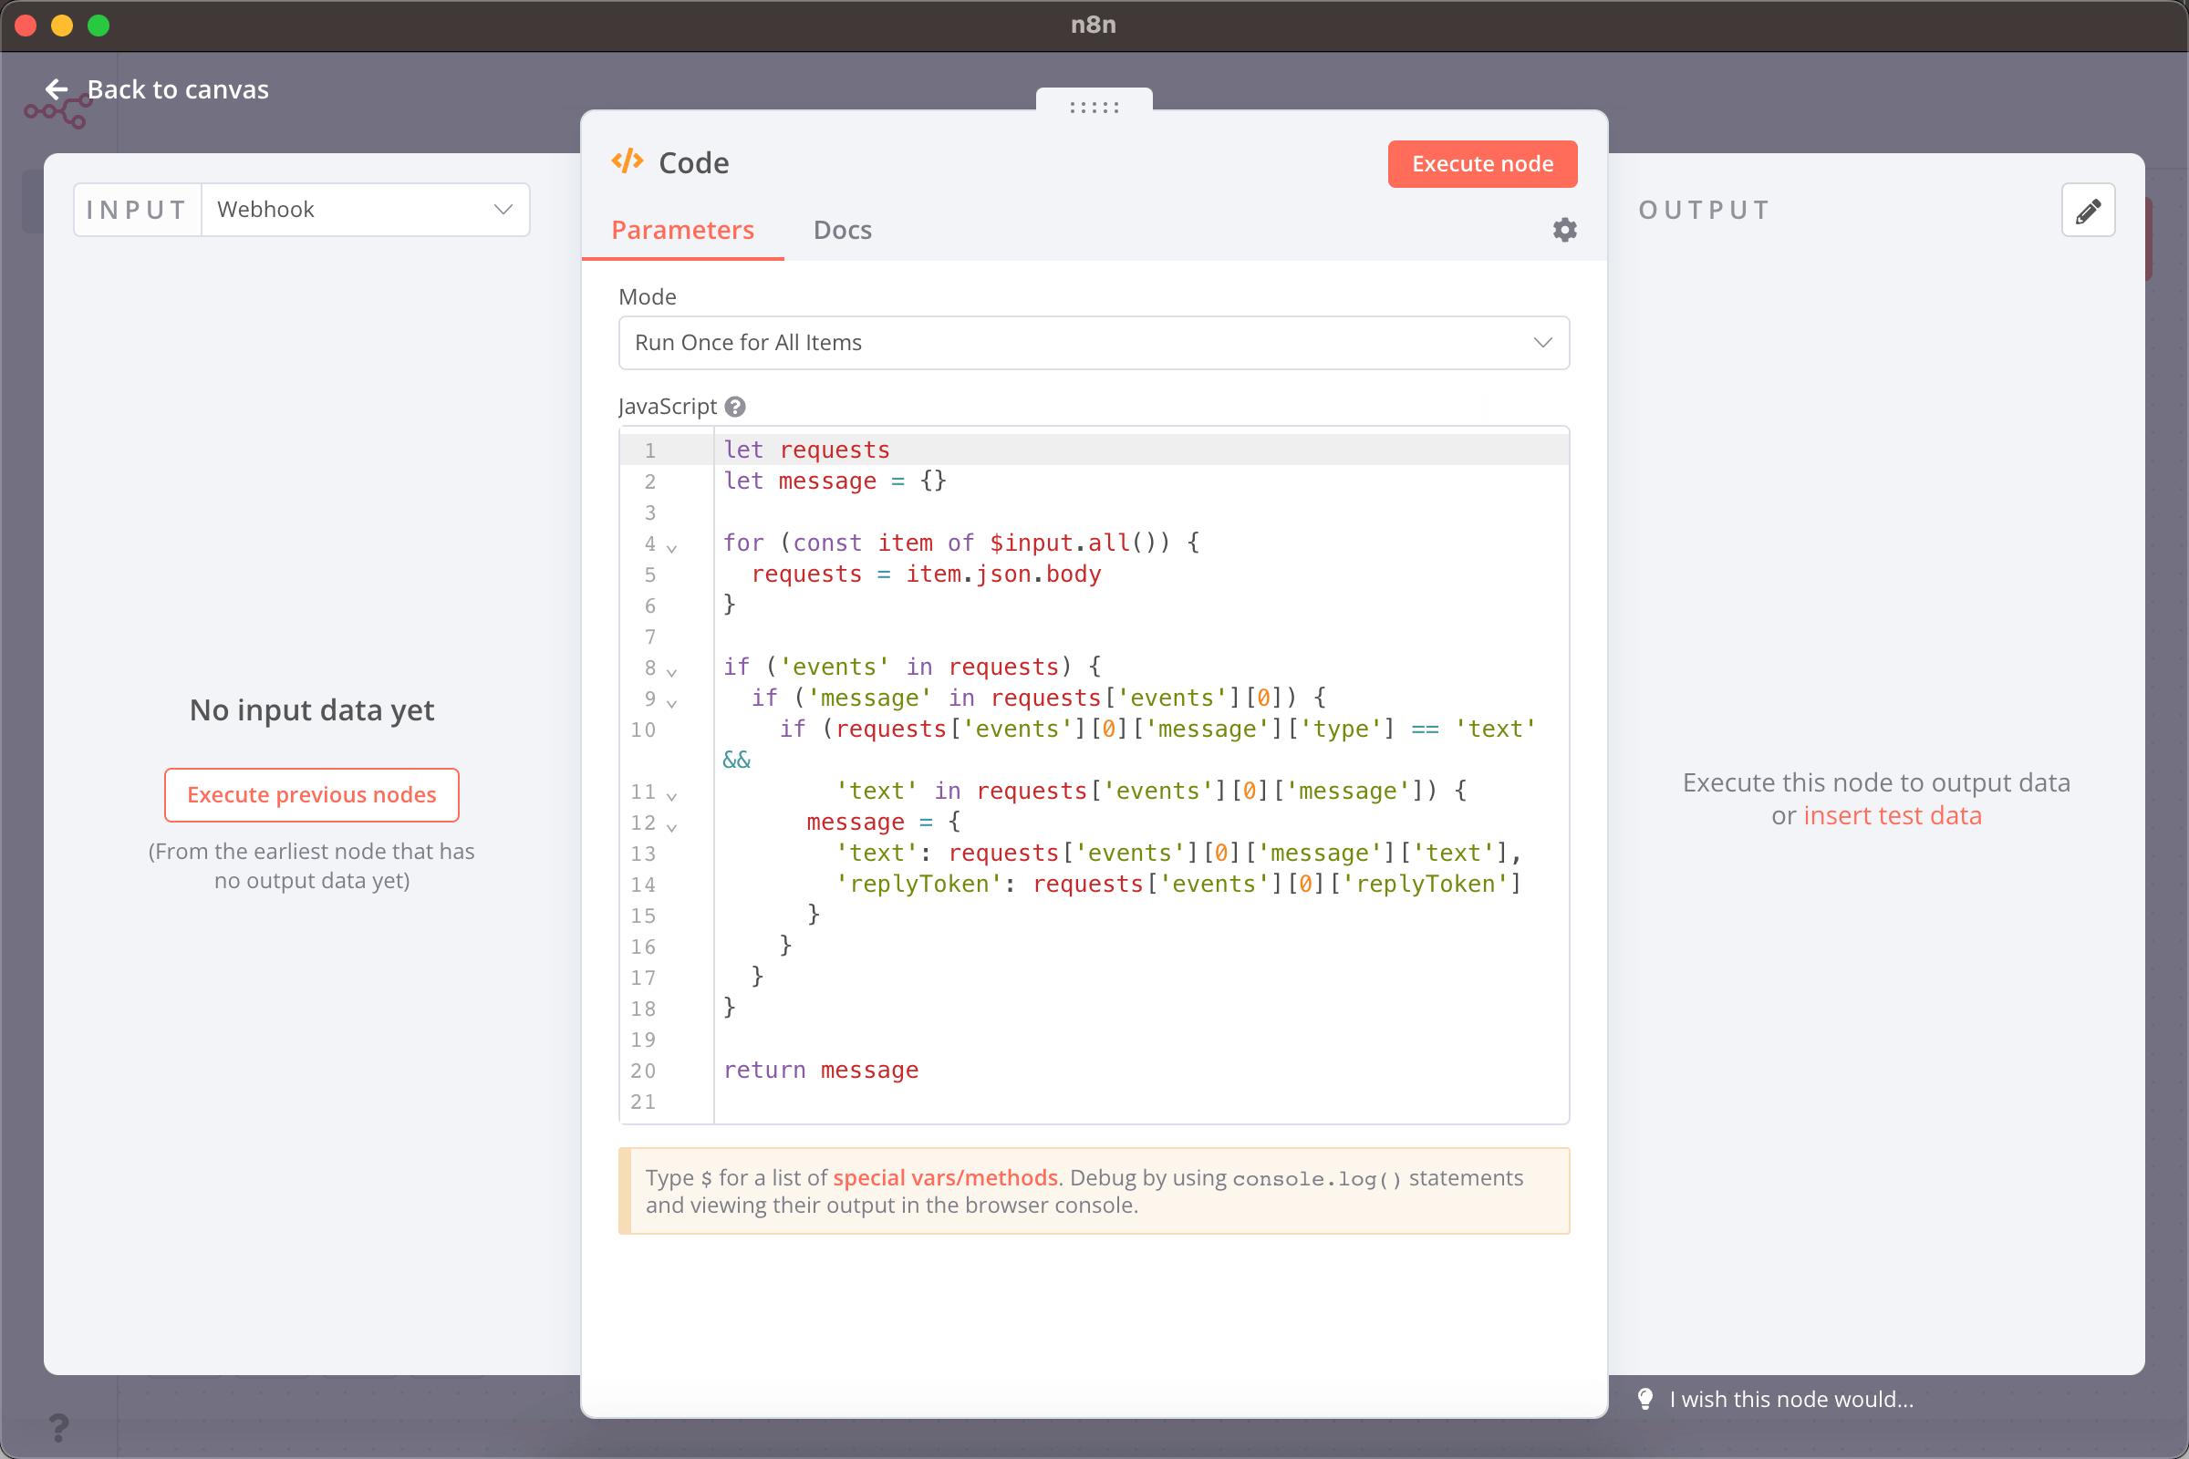Click the JavaScript help question mark

tap(735, 407)
